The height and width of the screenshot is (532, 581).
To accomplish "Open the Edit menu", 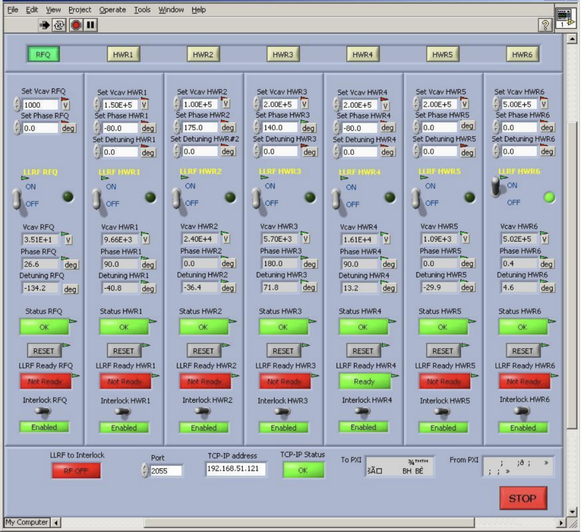I will (x=32, y=10).
